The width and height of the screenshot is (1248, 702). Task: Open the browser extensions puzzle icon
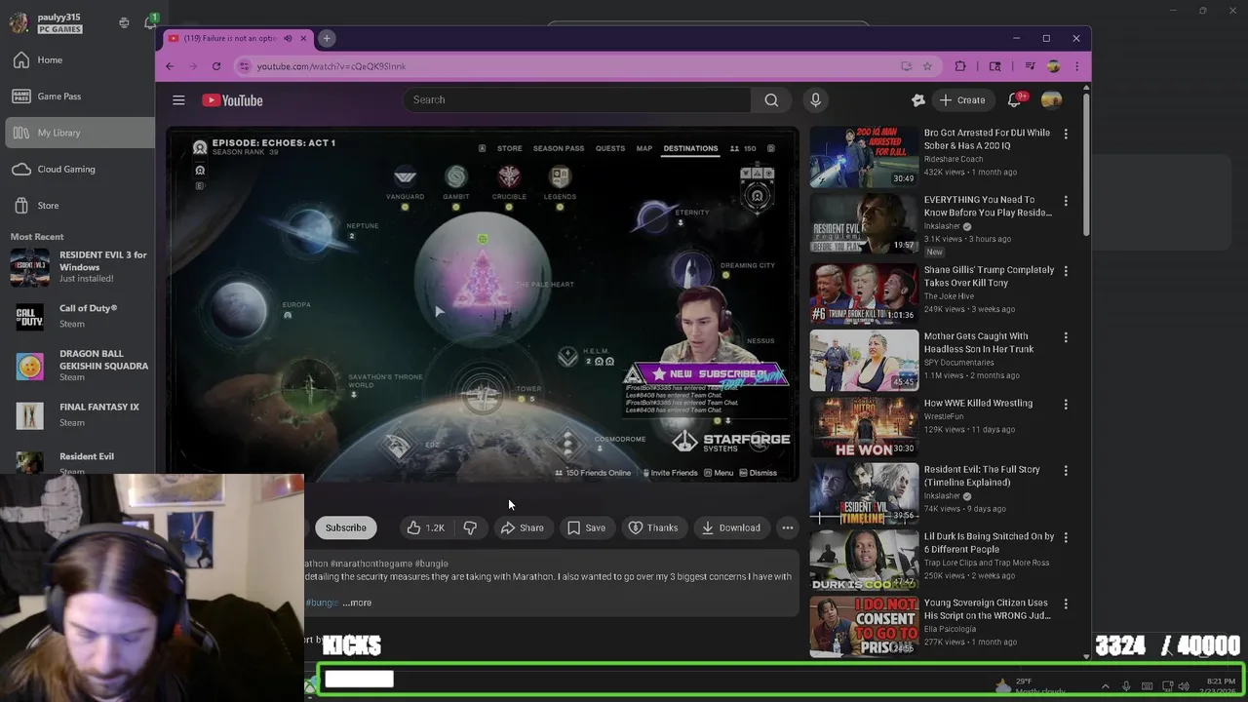[960, 66]
